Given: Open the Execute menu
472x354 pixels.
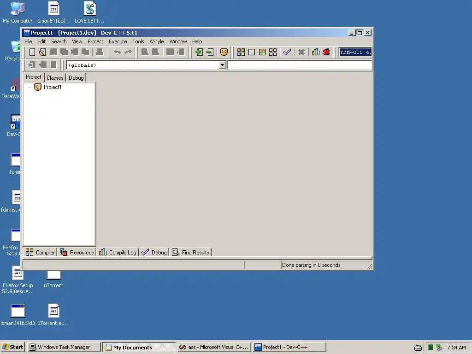Looking at the screenshot, I should [x=118, y=41].
